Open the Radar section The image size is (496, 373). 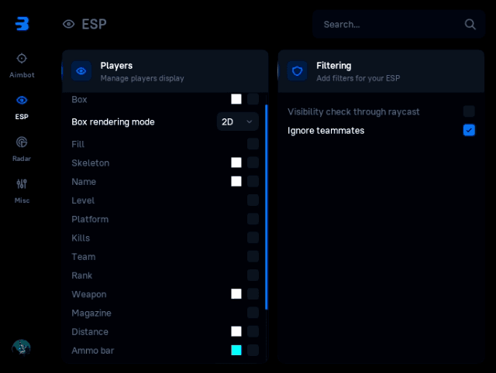pos(22,142)
